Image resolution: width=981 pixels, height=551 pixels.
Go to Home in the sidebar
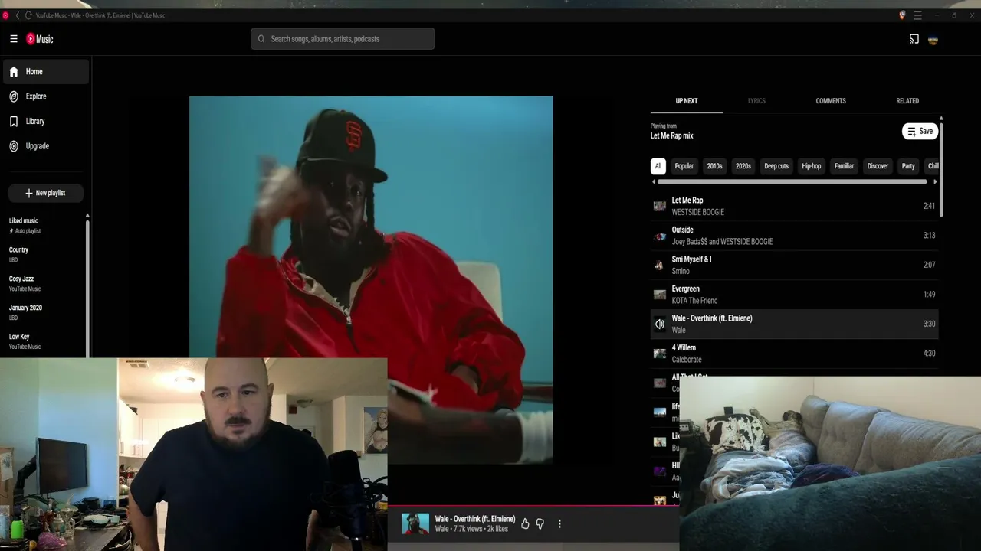click(46, 72)
